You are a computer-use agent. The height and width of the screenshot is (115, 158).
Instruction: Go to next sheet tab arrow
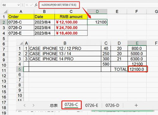click(x=33, y=105)
